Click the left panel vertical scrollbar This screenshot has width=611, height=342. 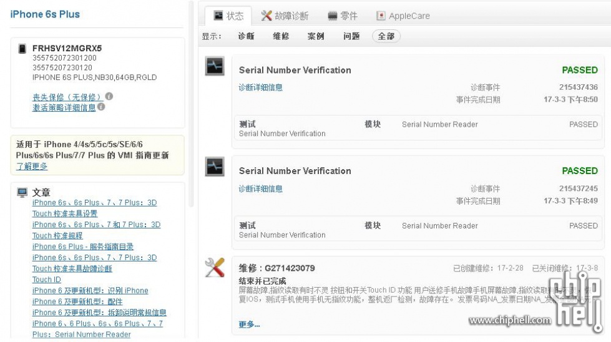click(x=191, y=104)
